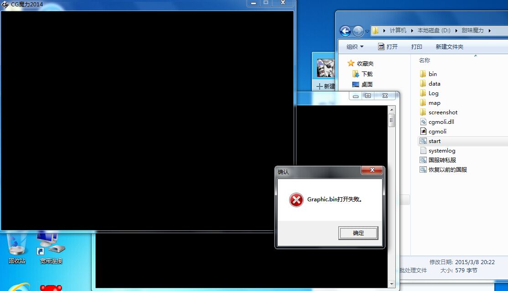The width and height of the screenshot is (508, 291).
Task: Select the 国服转私服 batch file
Action: 442,160
